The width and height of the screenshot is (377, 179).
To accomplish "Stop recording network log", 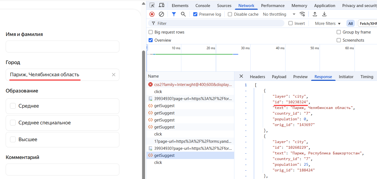I will (x=152, y=14).
